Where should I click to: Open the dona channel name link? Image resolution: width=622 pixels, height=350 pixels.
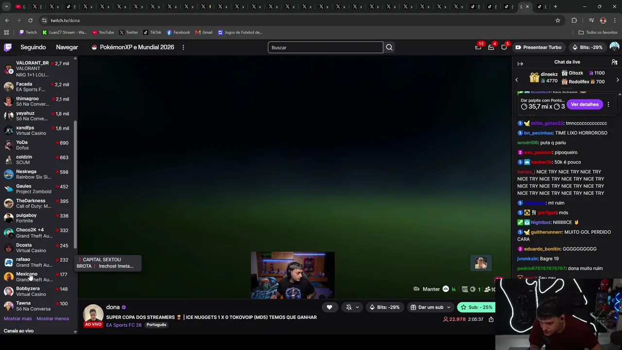113,307
